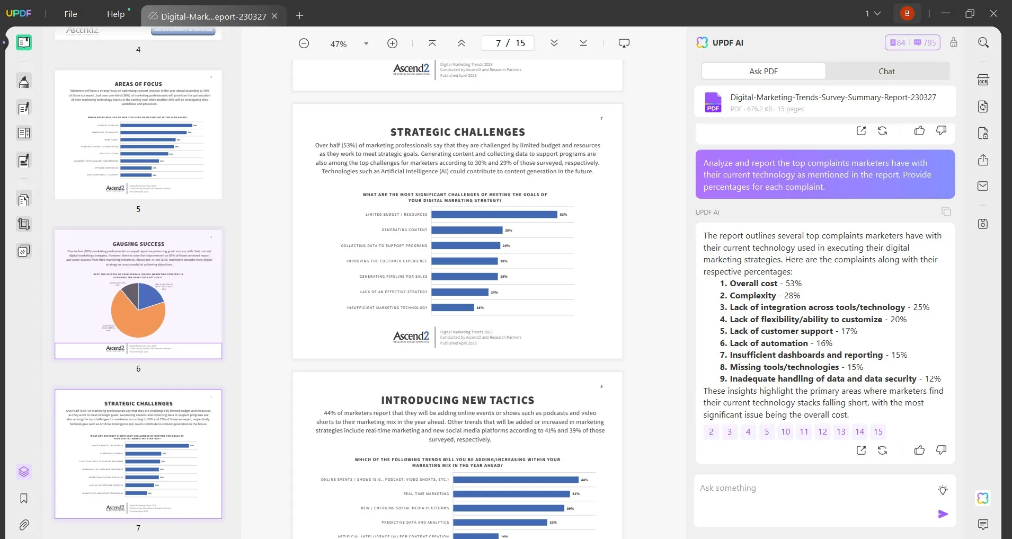Zoom in with the plus icon
The height and width of the screenshot is (539, 1012).
coord(393,43)
